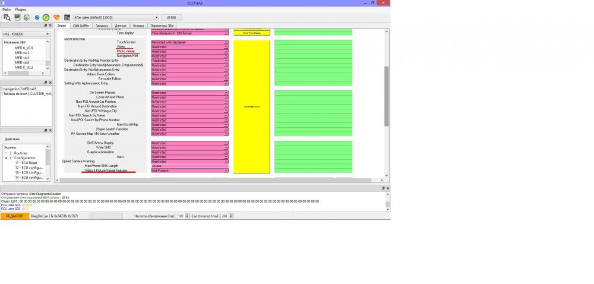Viewport: 594px width, 284px height.
Task: Click the Can timeout value field
Action: 225,216
